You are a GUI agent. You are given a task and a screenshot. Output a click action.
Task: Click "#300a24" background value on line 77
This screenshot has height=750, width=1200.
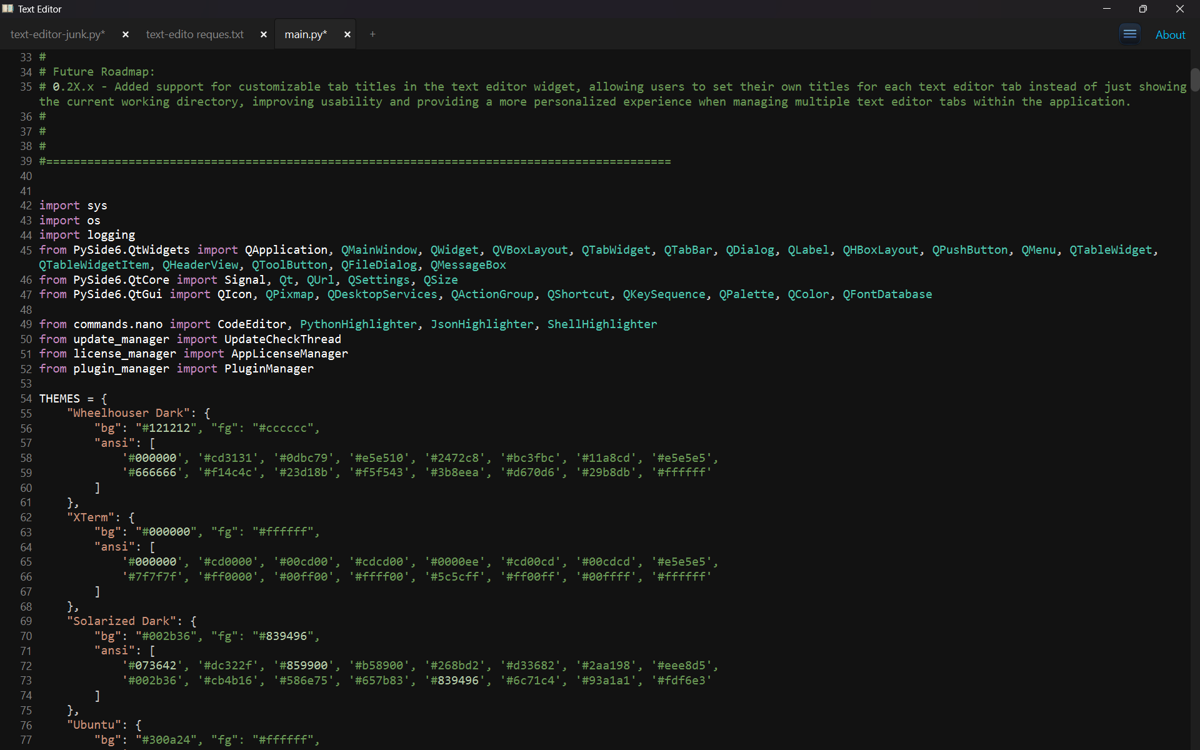point(166,740)
